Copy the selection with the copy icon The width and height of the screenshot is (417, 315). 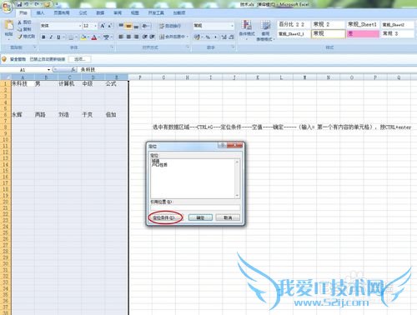tap(20, 29)
